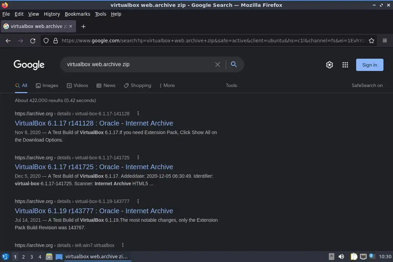393x262 pixels.
Task: Open the Edit menu
Action: [19, 14]
